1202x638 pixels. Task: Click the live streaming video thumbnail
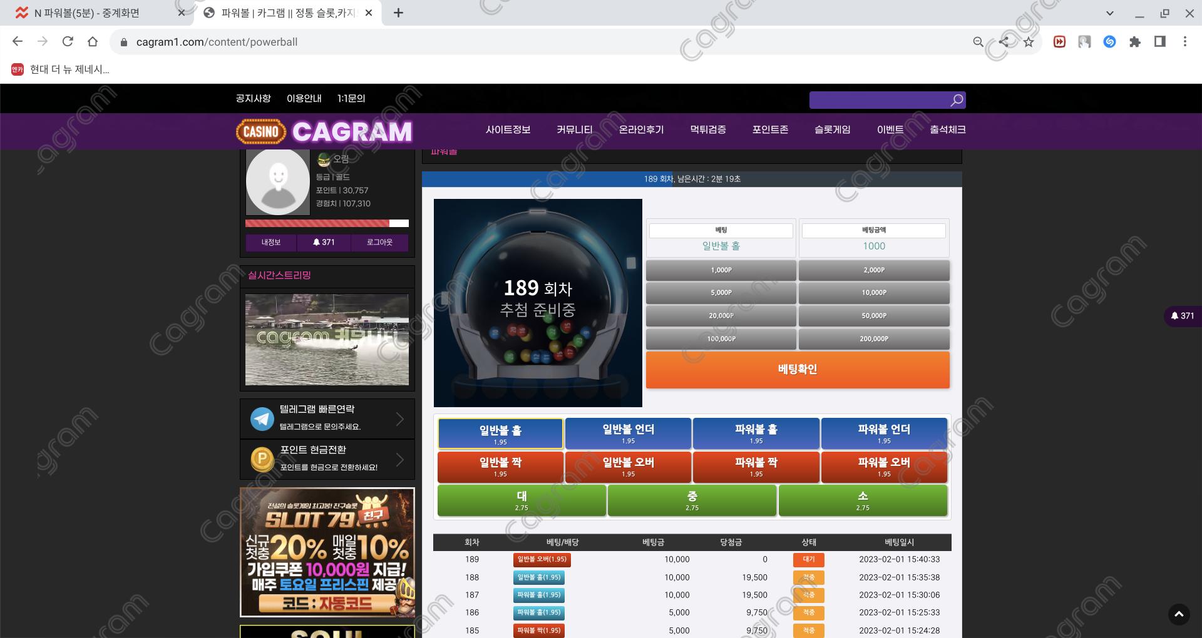click(x=327, y=340)
